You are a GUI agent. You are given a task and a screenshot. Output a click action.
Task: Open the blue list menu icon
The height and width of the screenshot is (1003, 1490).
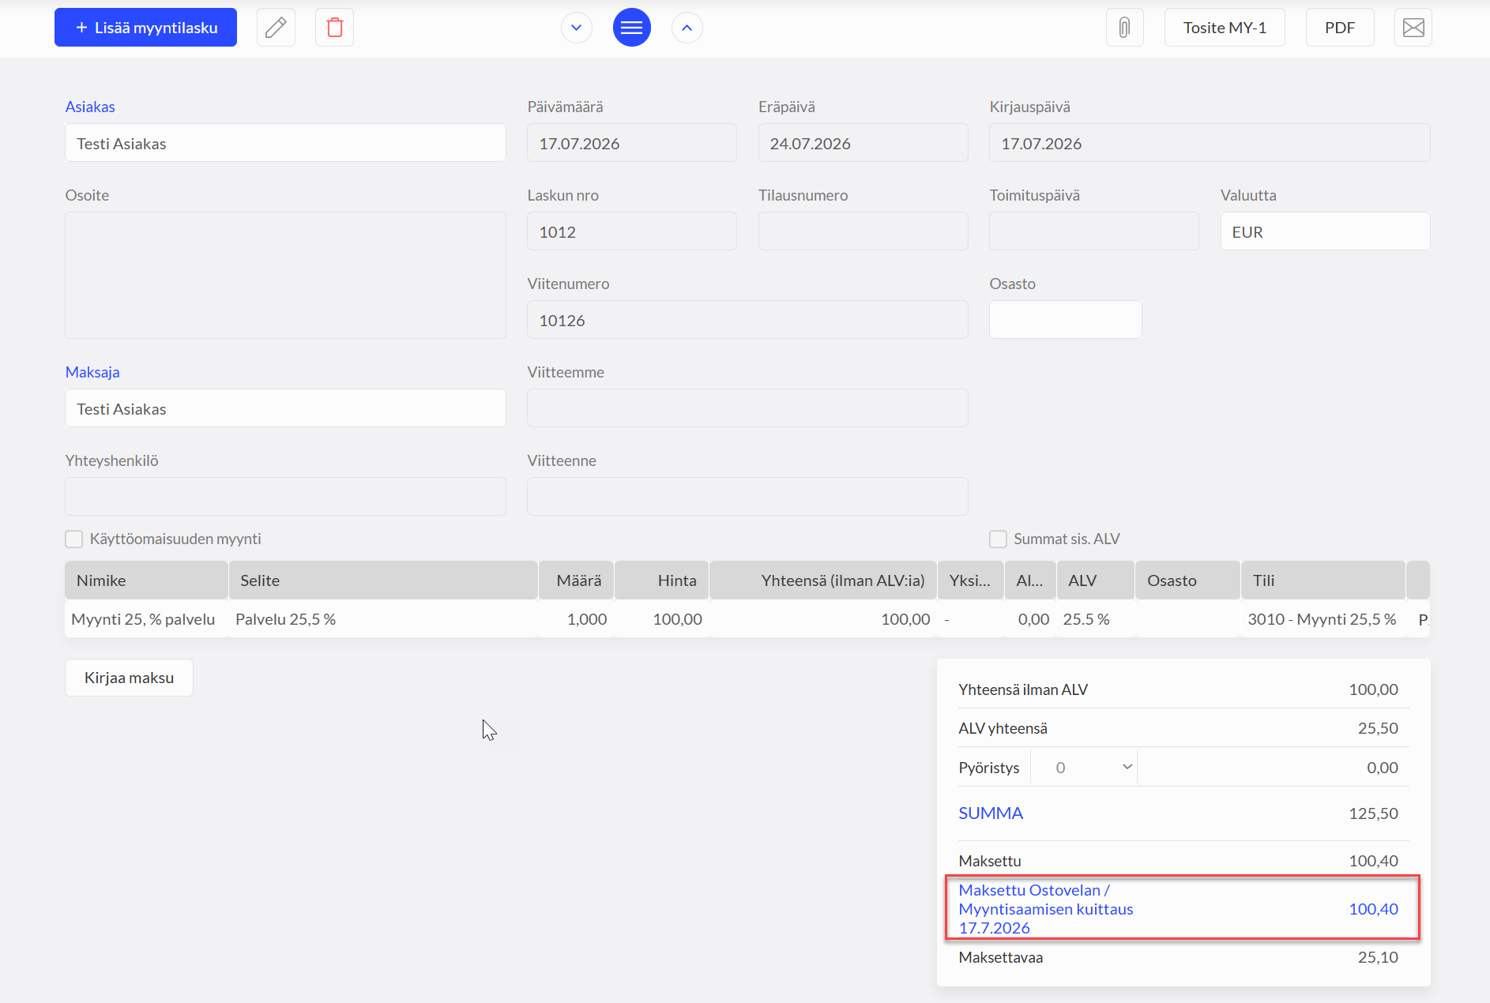pos(632,28)
